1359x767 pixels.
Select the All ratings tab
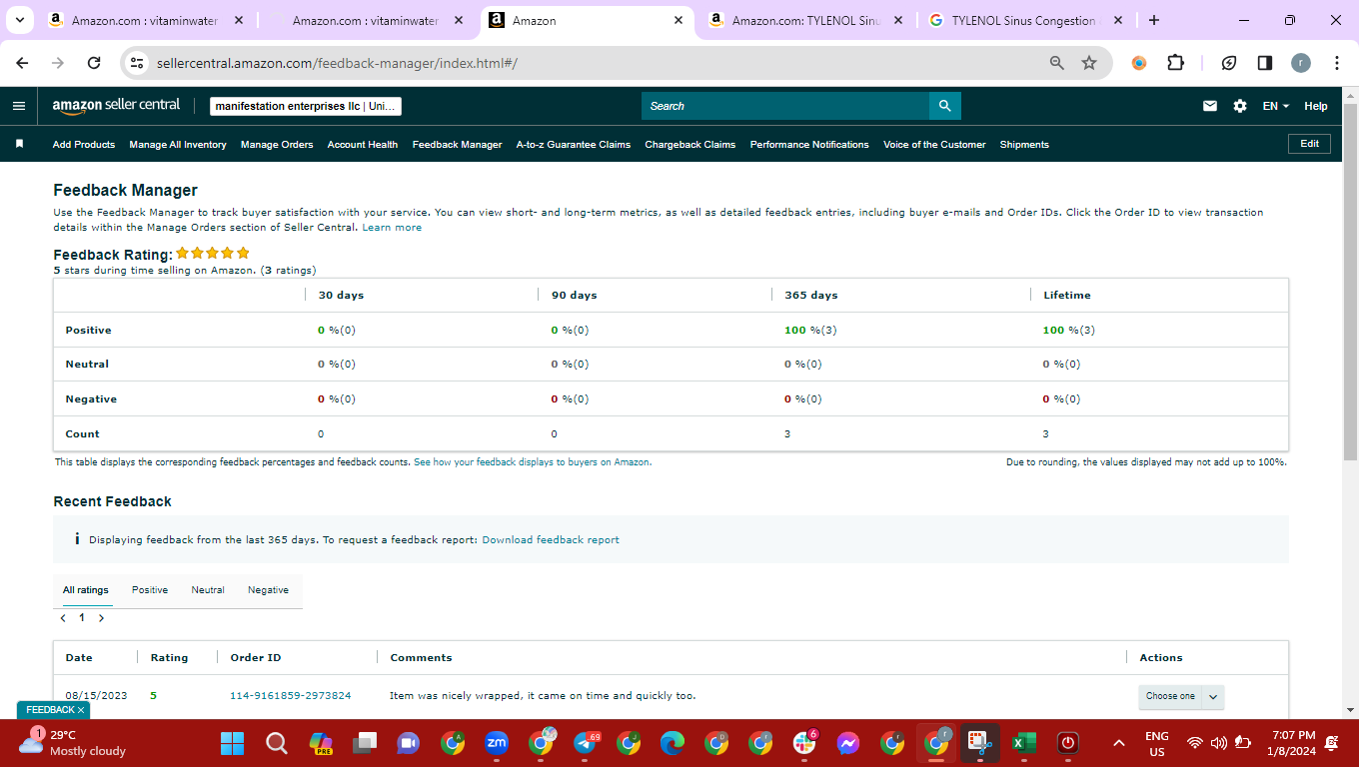86,590
